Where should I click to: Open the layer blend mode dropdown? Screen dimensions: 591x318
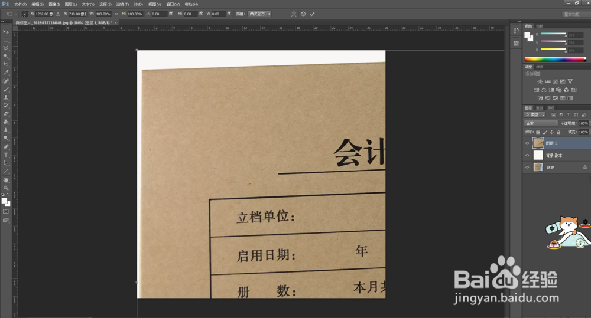(541, 123)
